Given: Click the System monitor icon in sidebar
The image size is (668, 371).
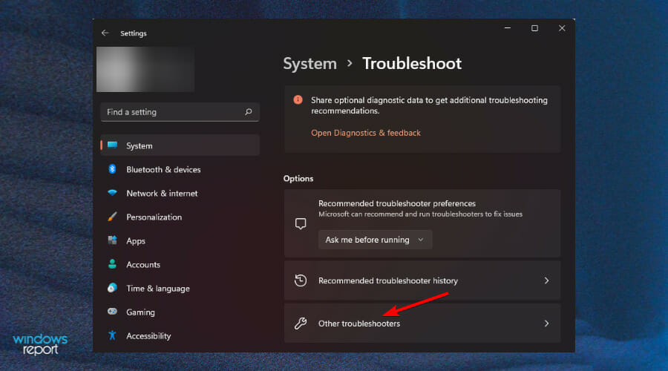Looking at the screenshot, I should point(113,145).
